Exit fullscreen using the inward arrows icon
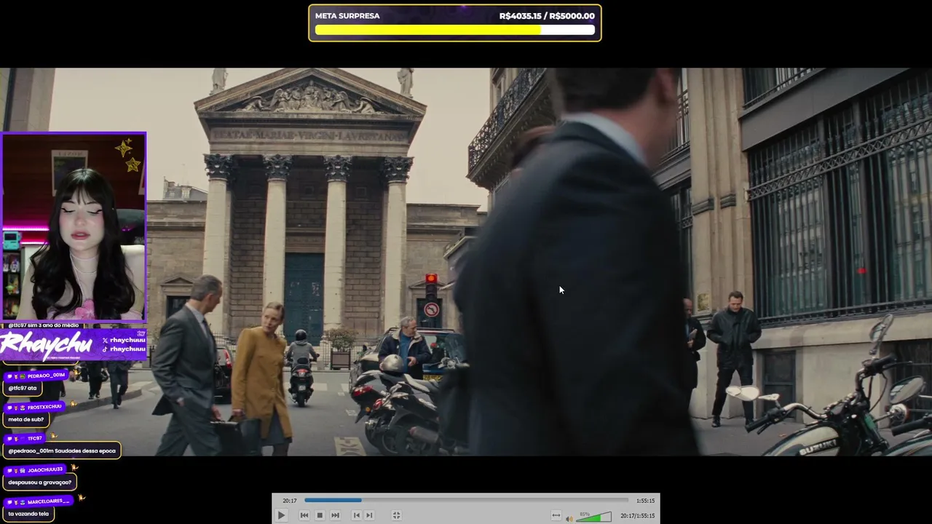 [396, 515]
